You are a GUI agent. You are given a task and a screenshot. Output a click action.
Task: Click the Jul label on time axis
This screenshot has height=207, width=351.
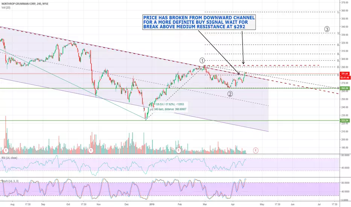(x=319, y=204)
